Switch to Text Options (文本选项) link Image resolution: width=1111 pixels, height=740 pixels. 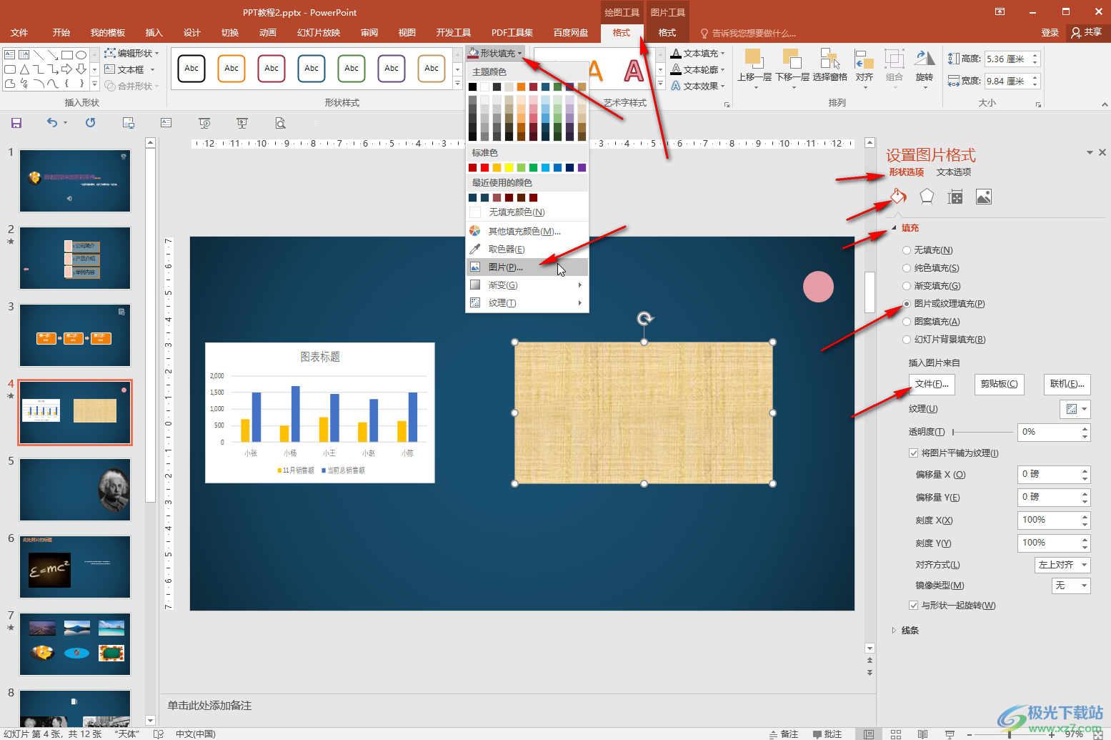[954, 172]
